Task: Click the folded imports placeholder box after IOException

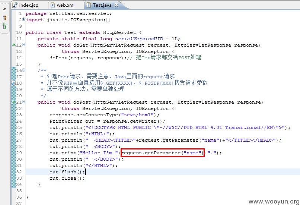Action: (x=108, y=20)
